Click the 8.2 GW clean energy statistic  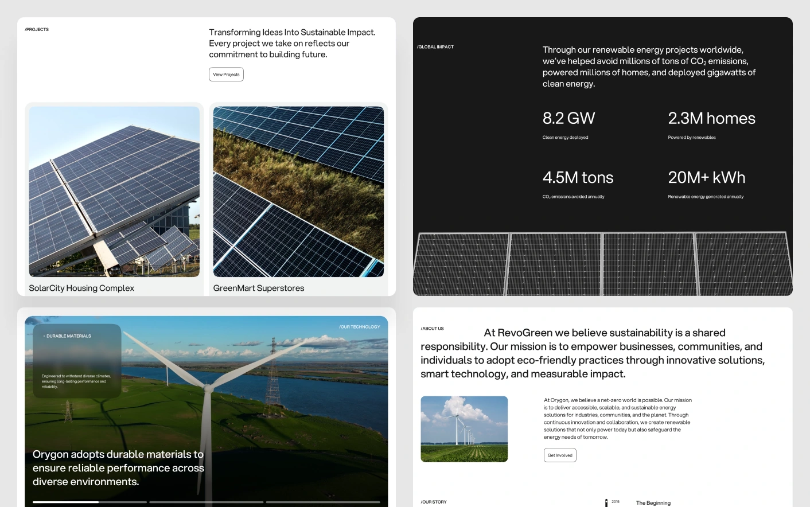pyautogui.click(x=568, y=119)
